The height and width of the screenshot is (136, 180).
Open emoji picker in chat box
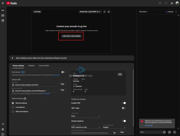164,132
